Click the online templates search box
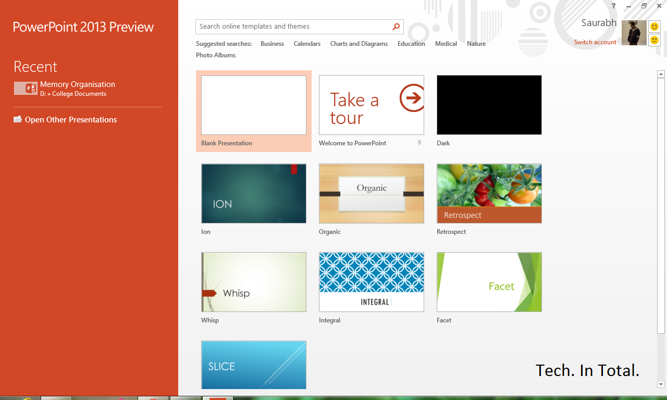667x400 pixels. point(292,26)
